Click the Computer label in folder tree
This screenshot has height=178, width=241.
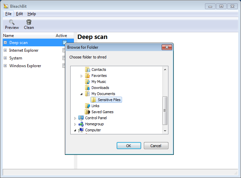[x=93, y=130]
